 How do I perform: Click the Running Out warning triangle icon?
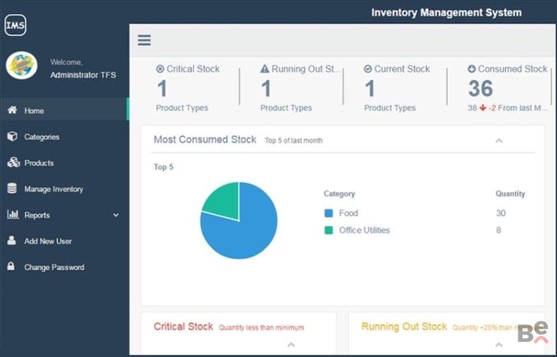pos(265,68)
